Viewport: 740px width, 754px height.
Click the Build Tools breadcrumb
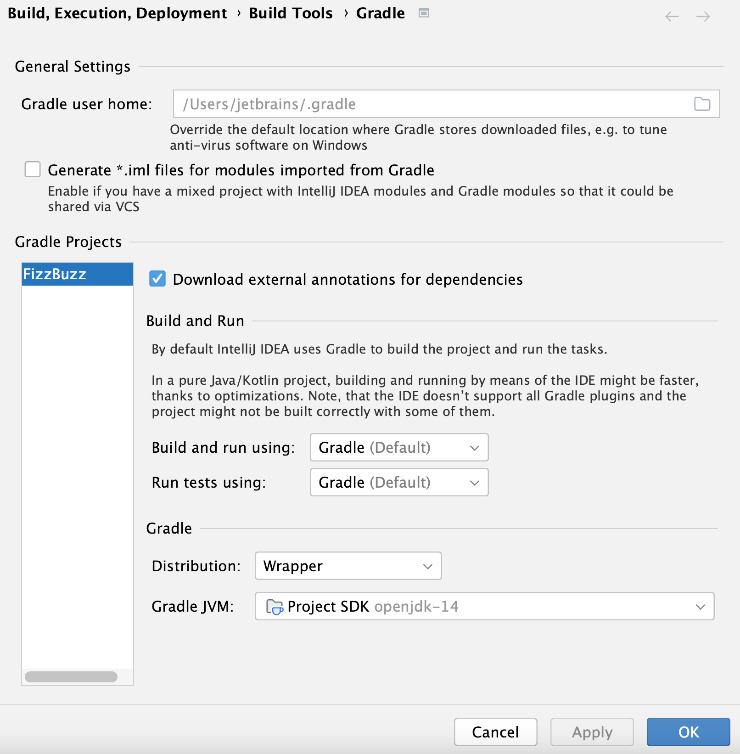290,13
